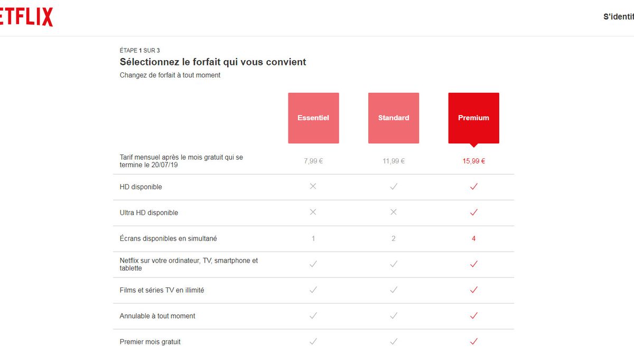
Task: Click the Sélectionnez le forfait heading
Action: (x=212, y=62)
